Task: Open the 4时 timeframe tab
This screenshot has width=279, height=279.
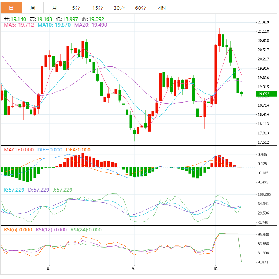Action: (162, 8)
